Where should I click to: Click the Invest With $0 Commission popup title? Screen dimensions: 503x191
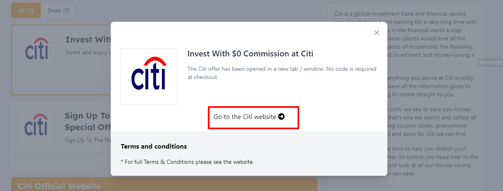point(250,54)
